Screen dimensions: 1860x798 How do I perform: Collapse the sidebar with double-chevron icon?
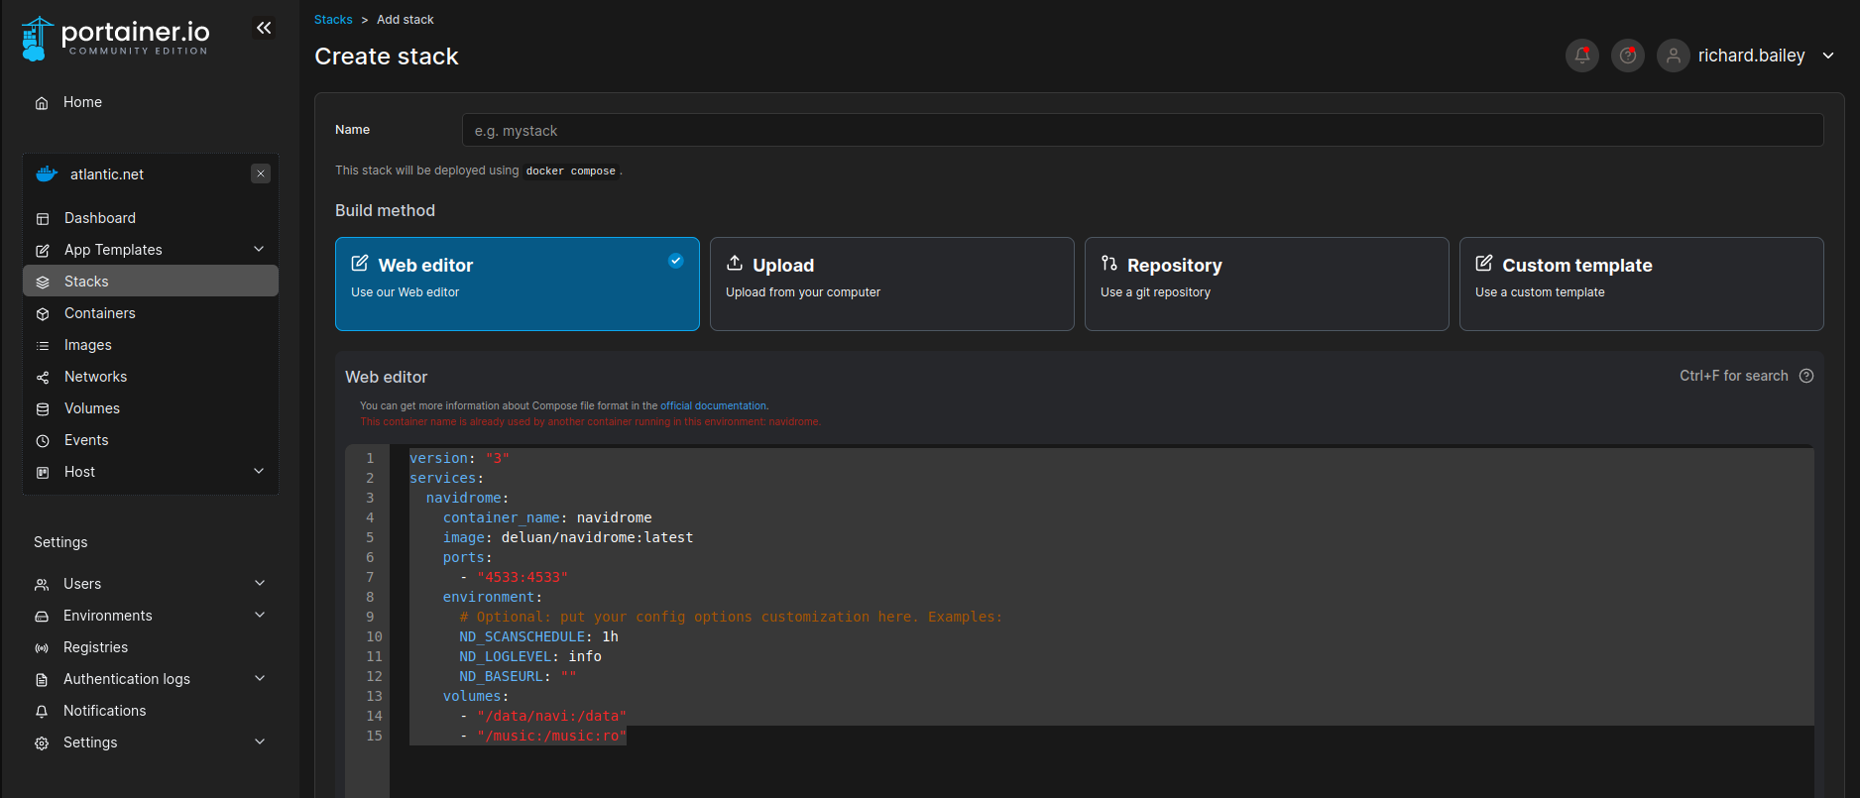coord(264,28)
